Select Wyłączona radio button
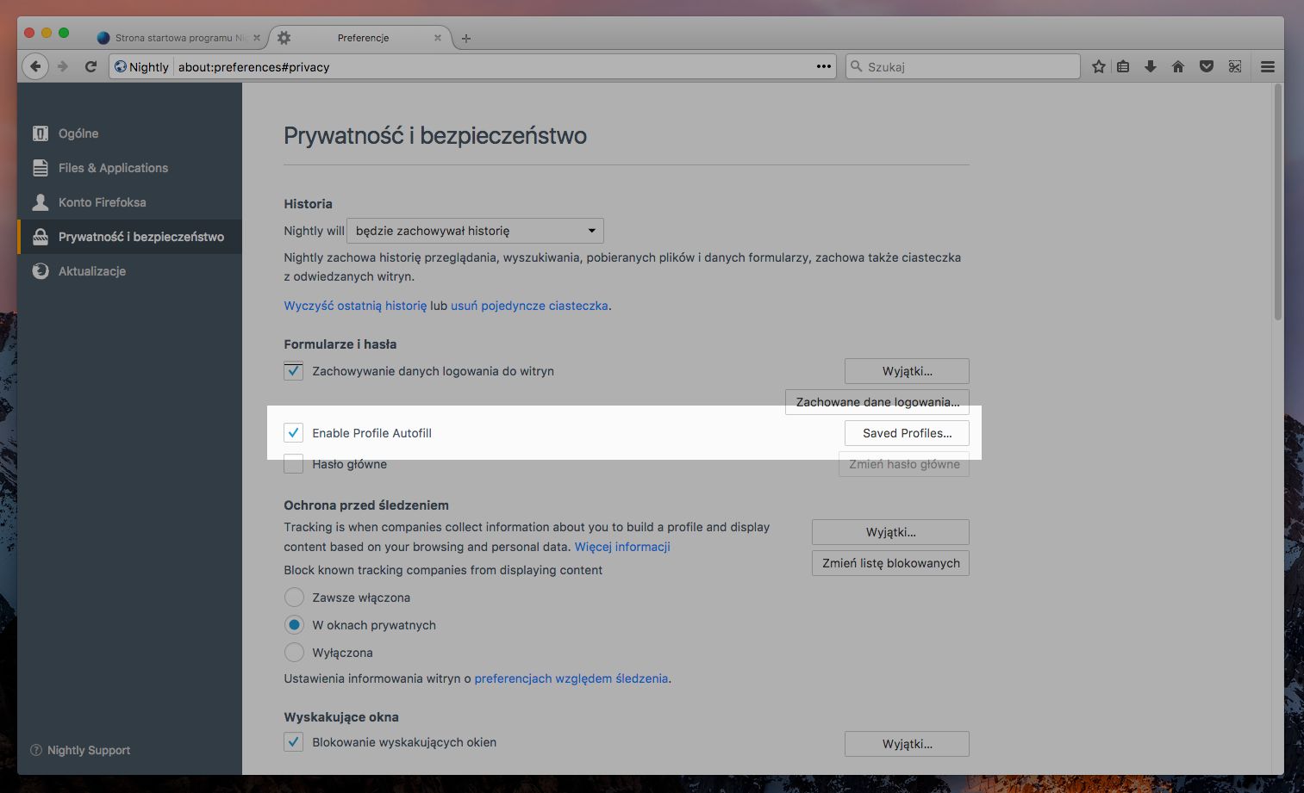Image resolution: width=1304 pixels, height=793 pixels. 294,653
